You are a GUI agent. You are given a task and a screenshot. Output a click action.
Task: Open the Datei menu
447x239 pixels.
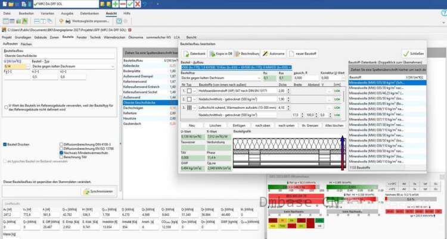[x=7, y=13]
